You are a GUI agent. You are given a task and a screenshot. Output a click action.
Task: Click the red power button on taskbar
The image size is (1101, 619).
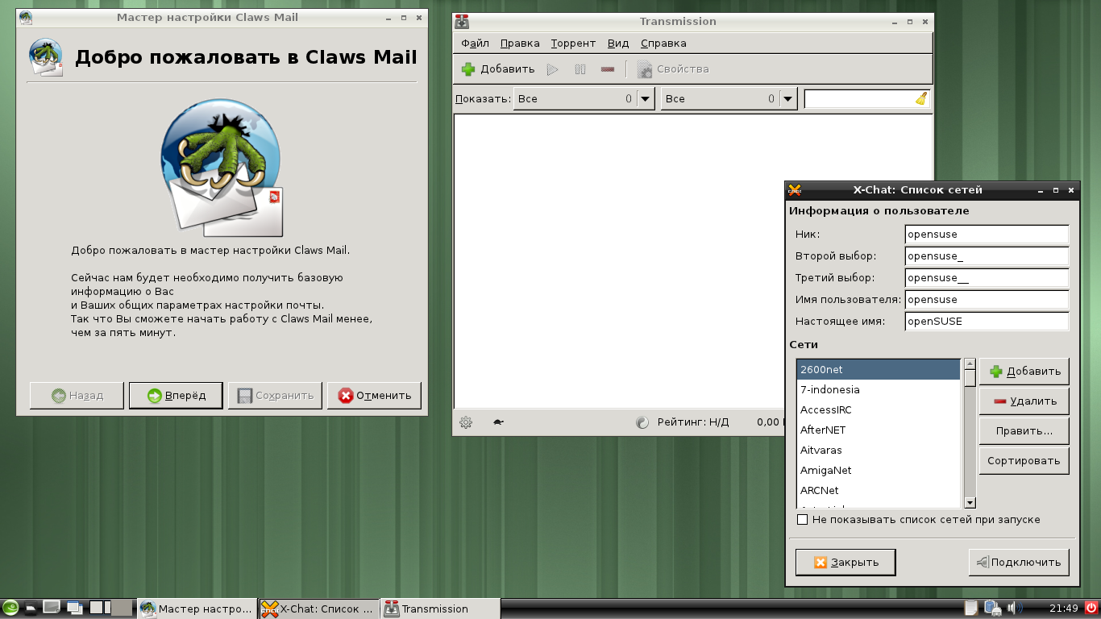click(x=1091, y=608)
